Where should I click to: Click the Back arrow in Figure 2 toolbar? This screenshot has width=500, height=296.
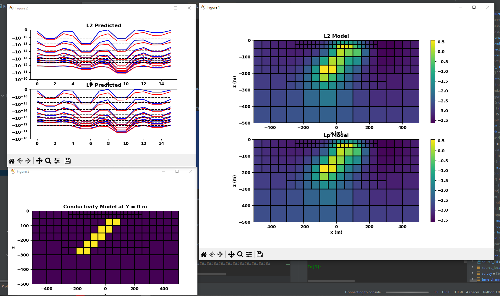coord(20,161)
